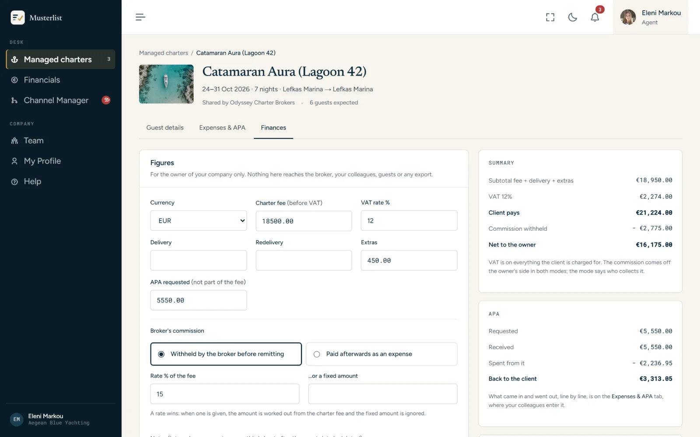Switch to the Guest details tab
The width and height of the screenshot is (700, 437).
165,128
